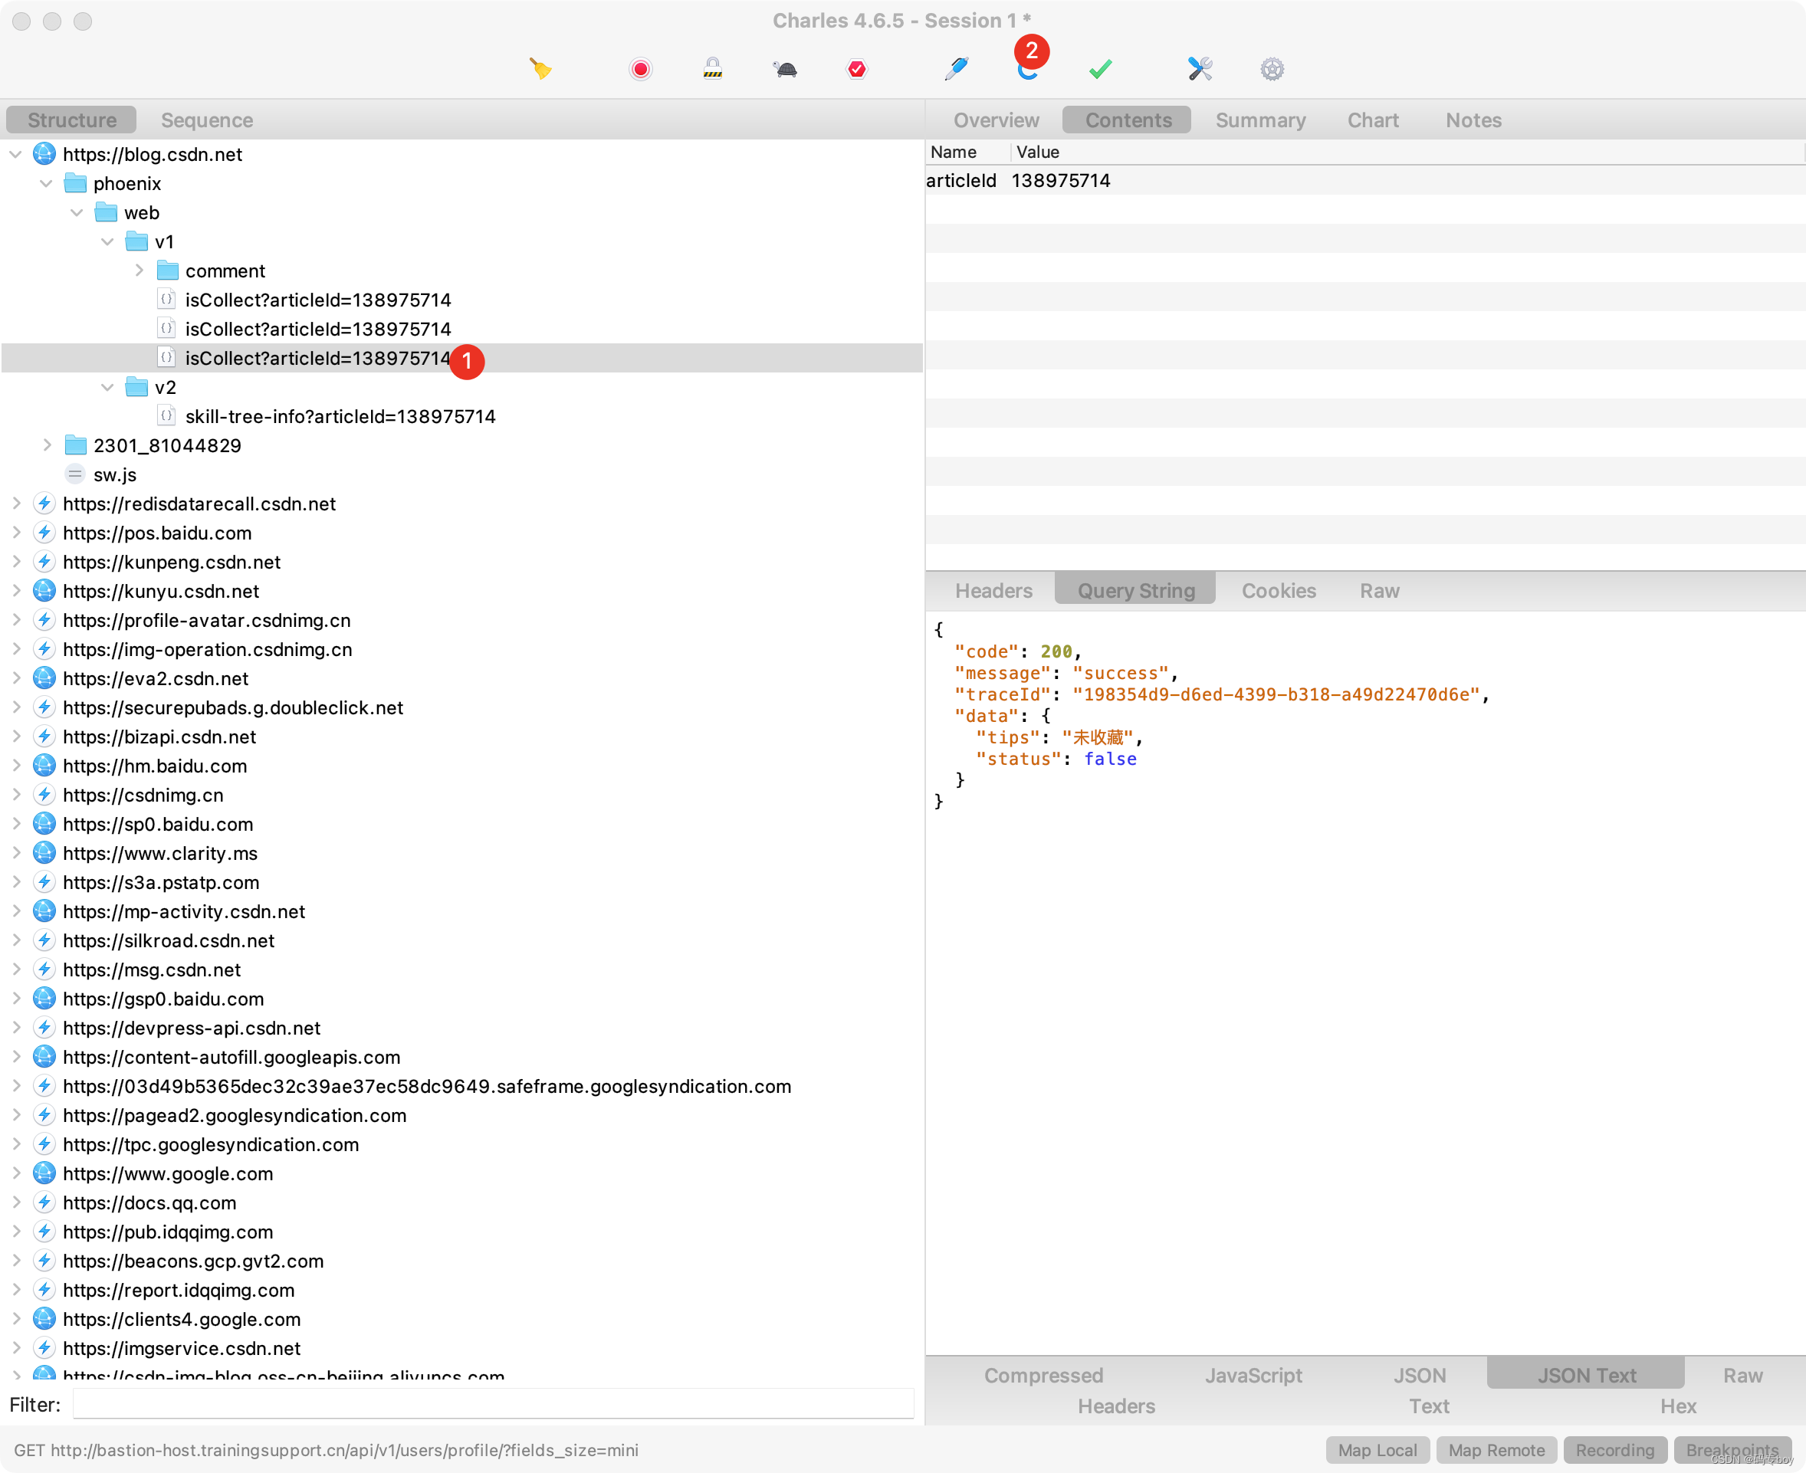
Task: Click the broom Clear Session icon
Action: click(x=540, y=69)
